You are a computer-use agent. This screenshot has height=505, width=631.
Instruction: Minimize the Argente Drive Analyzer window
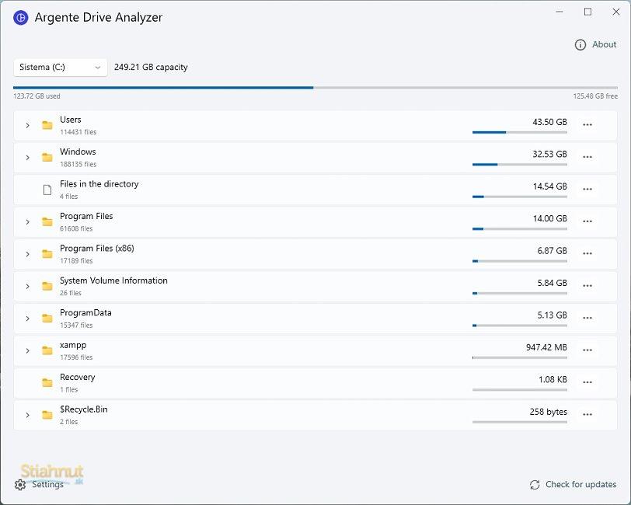pyautogui.click(x=559, y=12)
